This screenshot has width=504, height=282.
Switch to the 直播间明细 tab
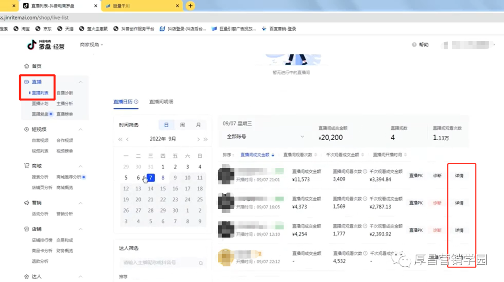coord(161,101)
